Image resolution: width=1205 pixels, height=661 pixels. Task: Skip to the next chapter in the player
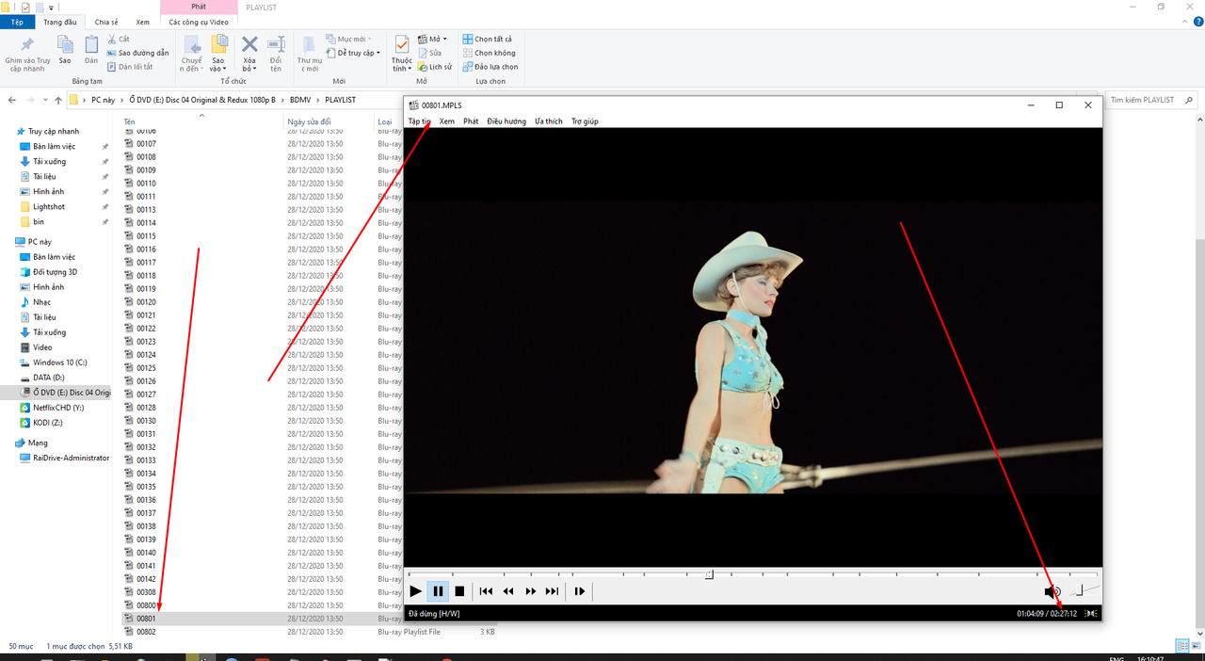[552, 591]
